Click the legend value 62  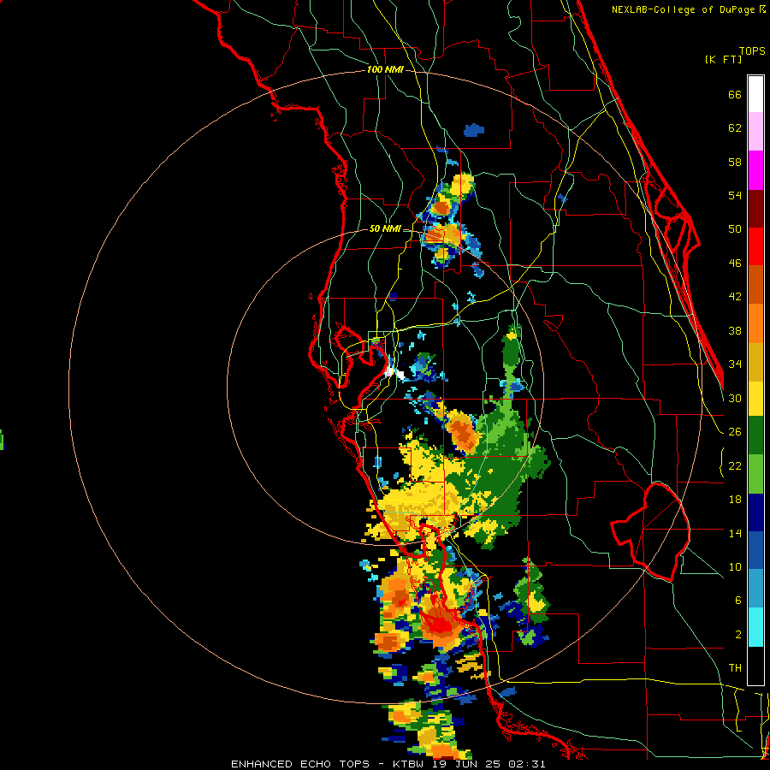(735, 128)
